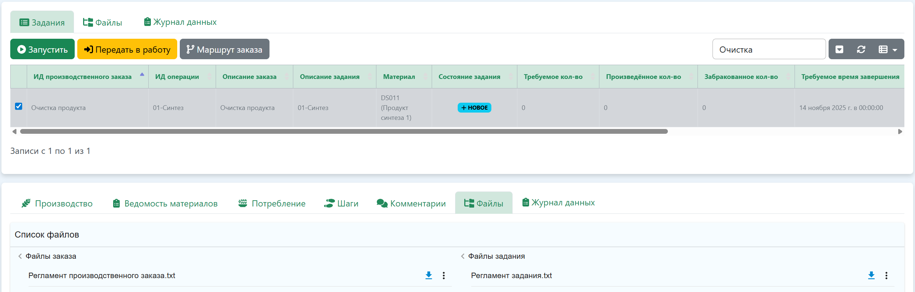Click the refresh table icon
The width and height of the screenshot is (915, 292).
[x=861, y=49]
